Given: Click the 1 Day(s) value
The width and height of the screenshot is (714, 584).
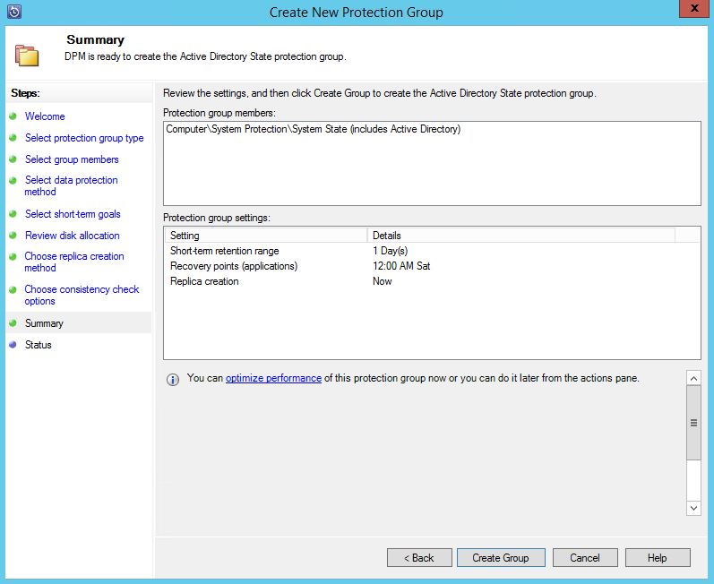Looking at the screenshot, I should pyautogui.click(x=391, y=251).
